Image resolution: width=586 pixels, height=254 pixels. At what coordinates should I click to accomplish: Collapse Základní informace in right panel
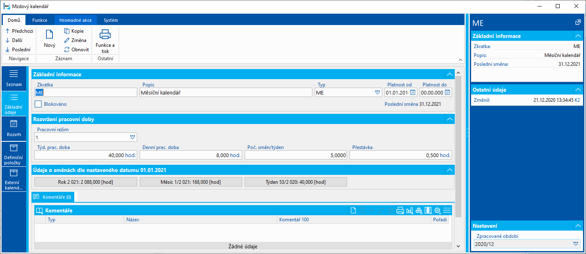click(x=578, y=36)
